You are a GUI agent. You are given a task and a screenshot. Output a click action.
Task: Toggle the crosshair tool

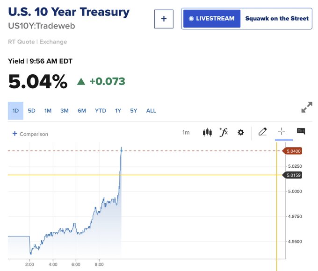click(x=282, y=131)
